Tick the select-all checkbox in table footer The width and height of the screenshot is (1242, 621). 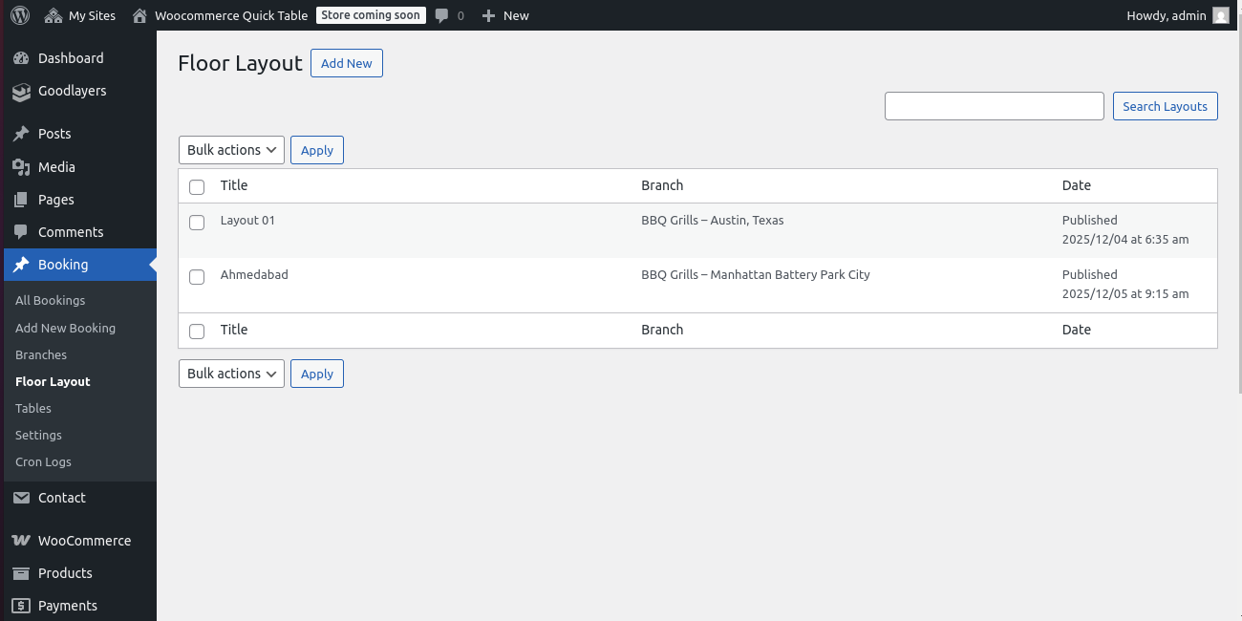tap(197, 332)
